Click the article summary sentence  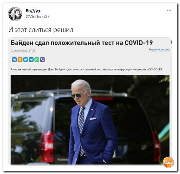pyautogui.click(x=87, y=69)
